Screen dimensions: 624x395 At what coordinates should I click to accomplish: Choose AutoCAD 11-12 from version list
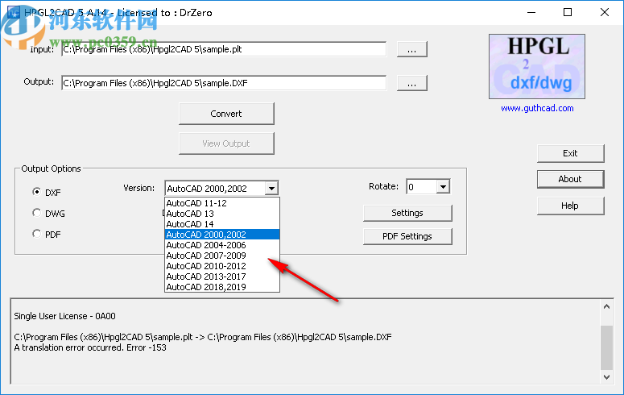(222, 203)
